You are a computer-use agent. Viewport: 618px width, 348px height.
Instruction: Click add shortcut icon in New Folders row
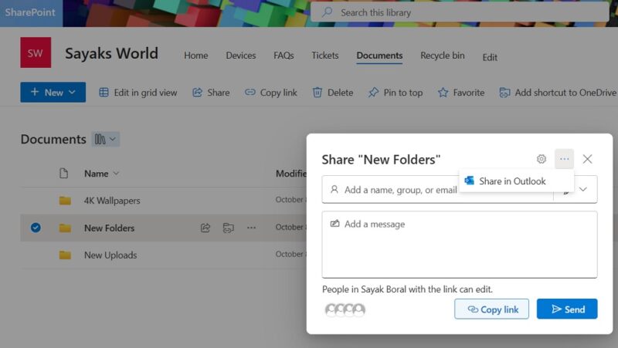[x=228, y=228]
